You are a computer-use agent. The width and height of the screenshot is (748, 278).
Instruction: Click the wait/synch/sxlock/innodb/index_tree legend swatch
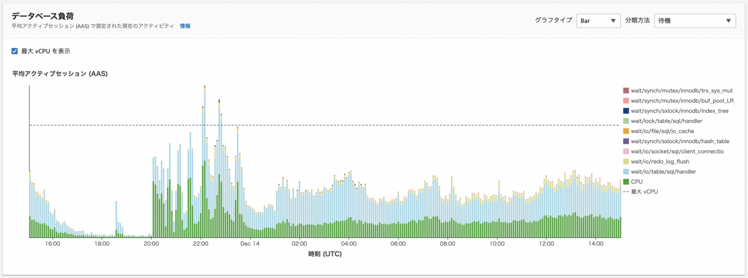[626, 111]
